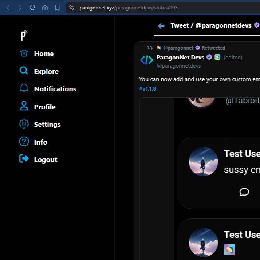Click the Info question mark icon
The image size is (260, 260).
24,142
